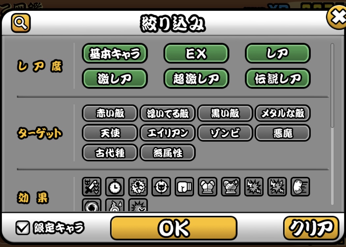Open the magnifying glass search icon

click(21, 23)
